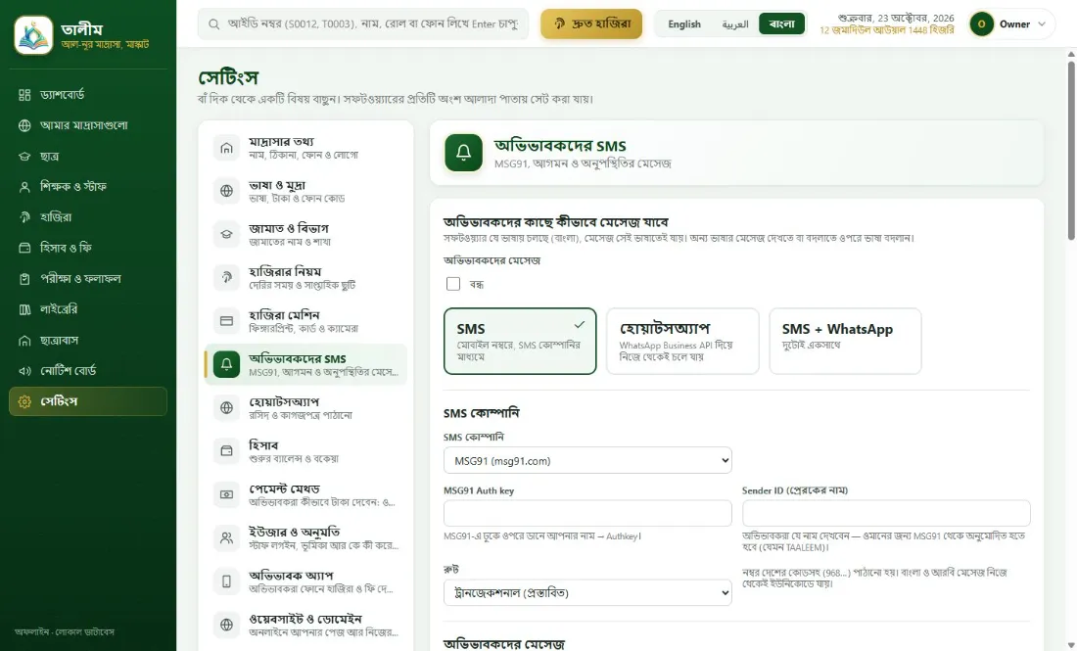Open হাজিরা attendance sidebar item
The width and height of the screenshot is (1077, 651).
pos(88,217)
